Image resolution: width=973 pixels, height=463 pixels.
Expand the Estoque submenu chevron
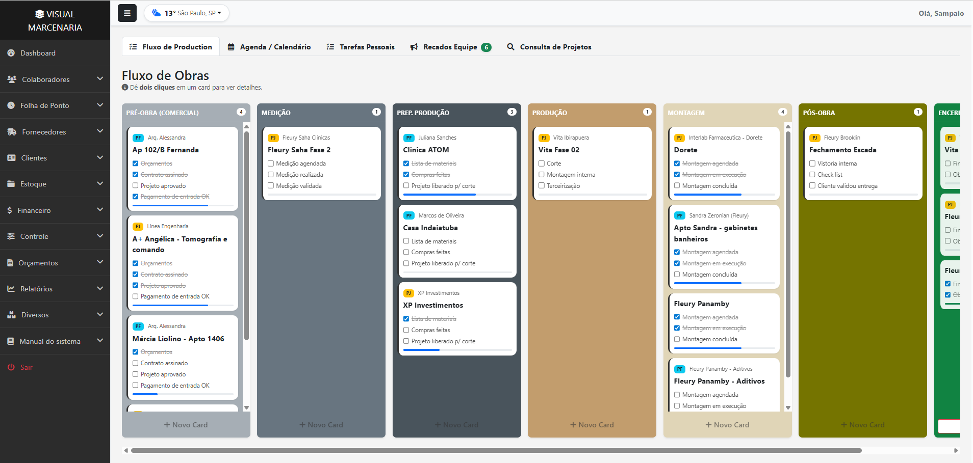tap(100, 183)
